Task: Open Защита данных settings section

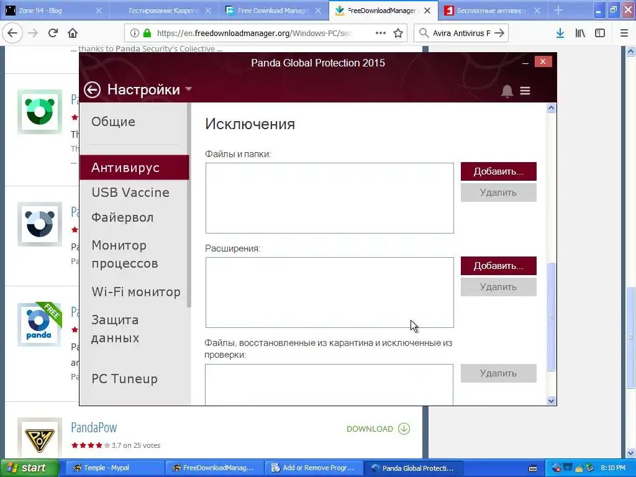Action: [x=115, y=329]
